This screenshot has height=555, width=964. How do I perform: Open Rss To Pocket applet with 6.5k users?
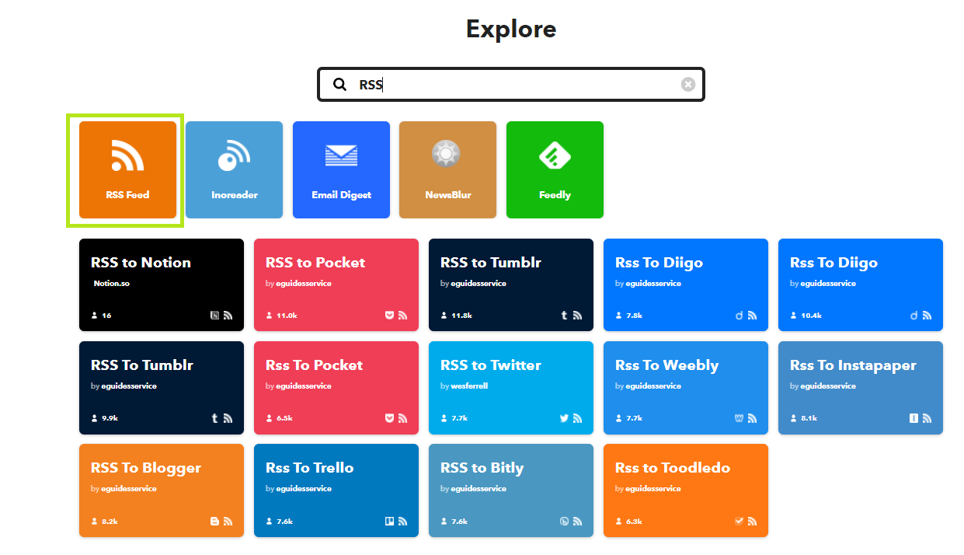pos(336,387)
